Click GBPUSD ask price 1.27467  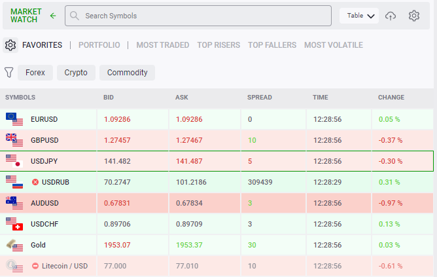pyautogui.click(x=189, y=140)
